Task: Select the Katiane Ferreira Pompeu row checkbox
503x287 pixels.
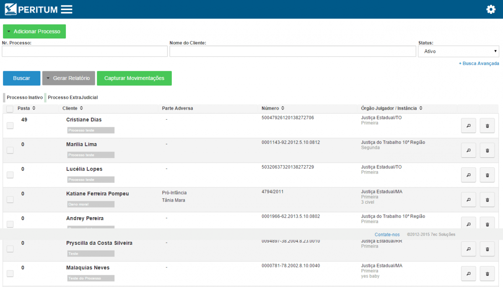Action: [10, 200]
